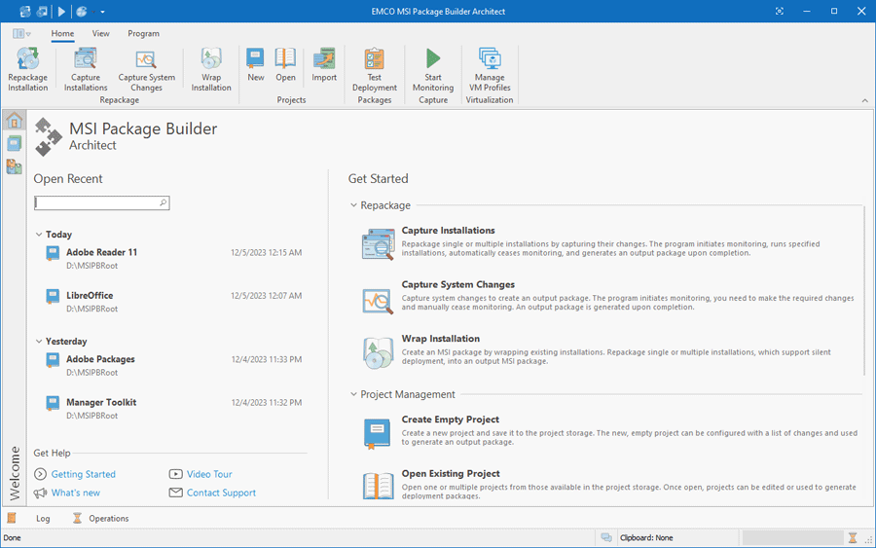Collapse the Today group in Open Recent
This screenshot has width=876, height=548.
pyautogui.click(x=39, y=235)
